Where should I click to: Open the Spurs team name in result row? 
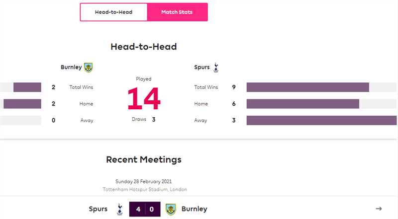coord(98,209)
